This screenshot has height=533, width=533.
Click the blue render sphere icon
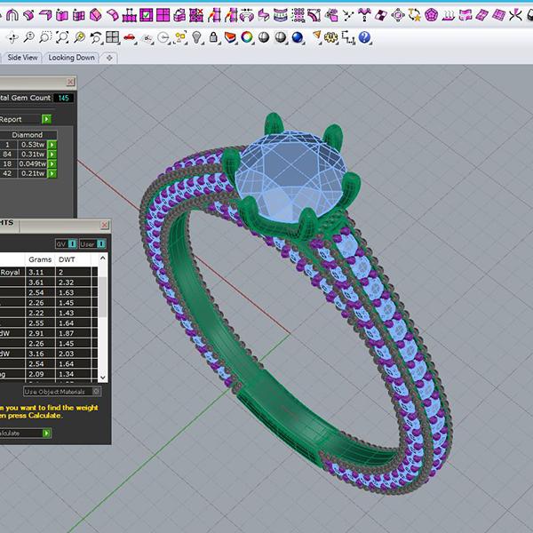[x=297, y=37]
